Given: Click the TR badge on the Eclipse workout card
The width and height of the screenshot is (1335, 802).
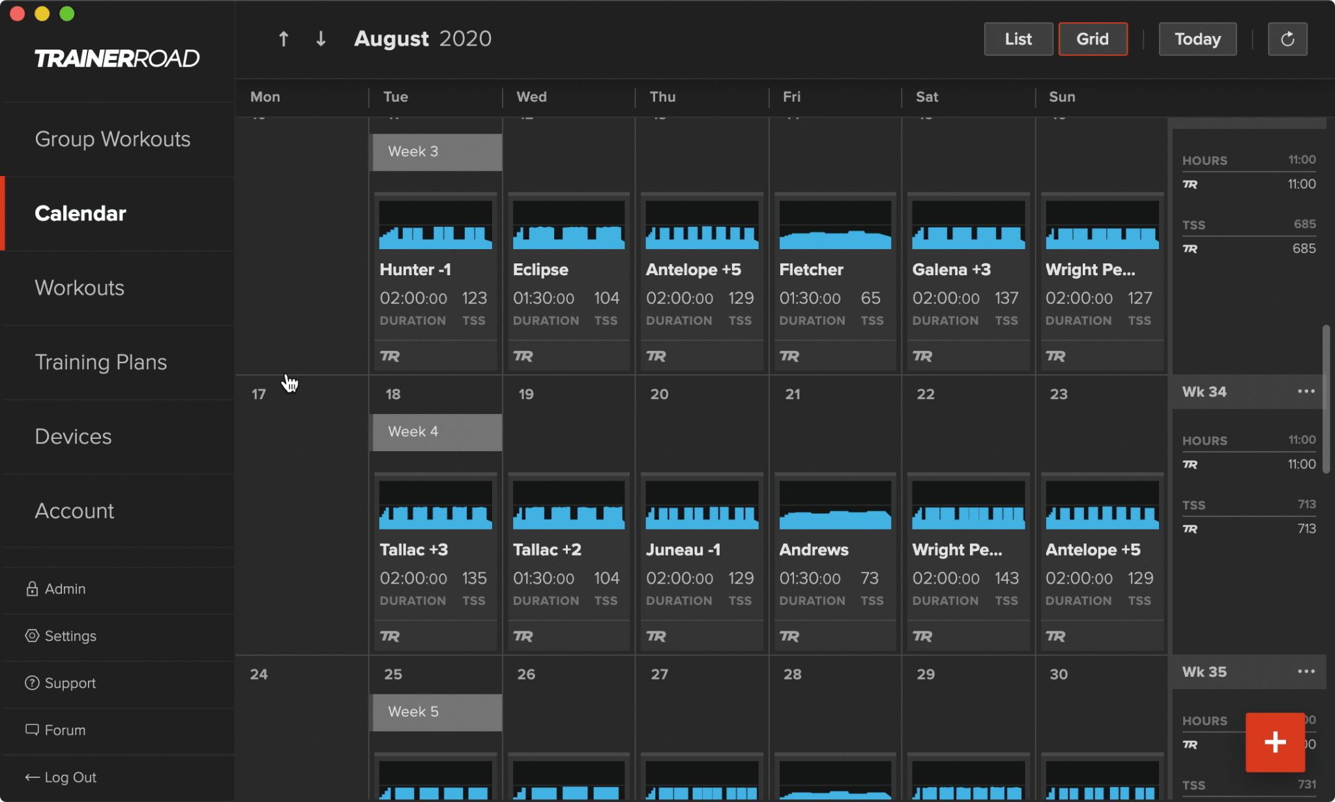Looking at the screenshot, I should pyautogui.click(x=523, y=356).
